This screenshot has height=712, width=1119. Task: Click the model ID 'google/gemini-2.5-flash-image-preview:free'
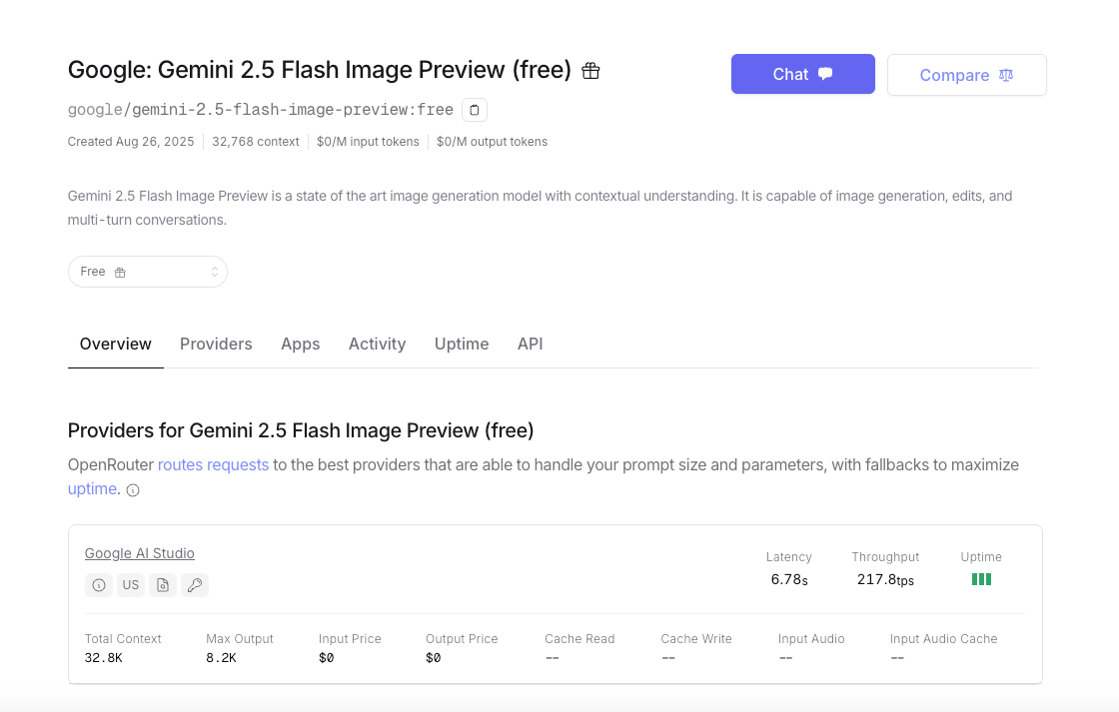[x=261, y=110]
